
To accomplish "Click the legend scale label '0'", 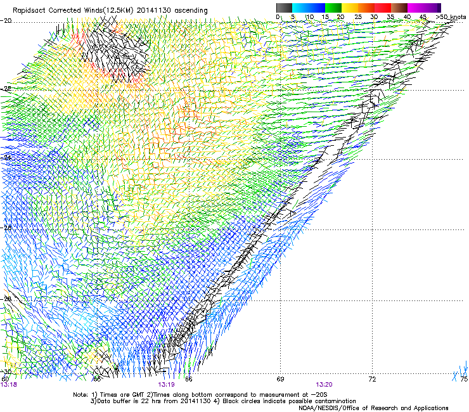I will pos(278,16).
